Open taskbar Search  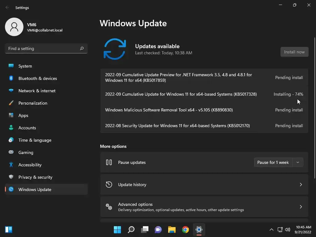(131, 230)
